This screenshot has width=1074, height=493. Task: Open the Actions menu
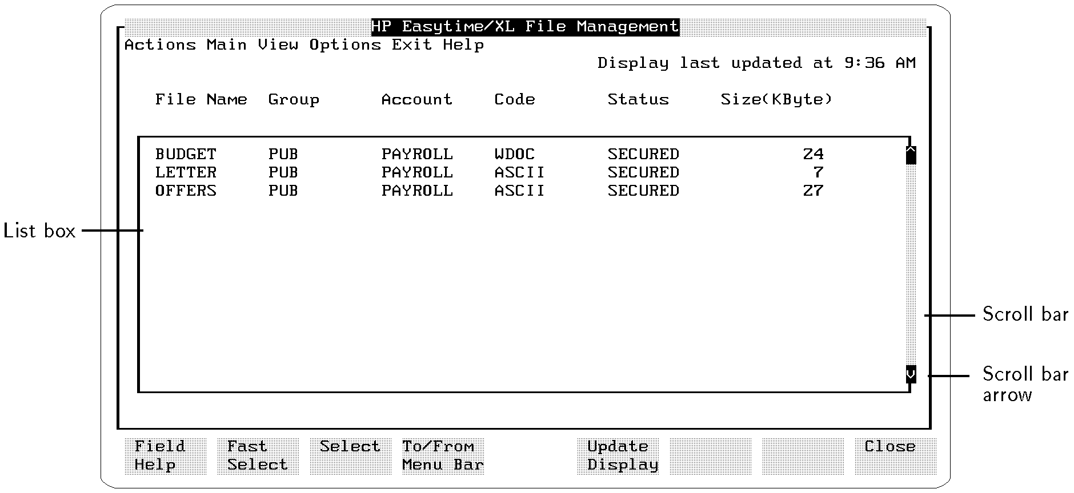pyautogui.click(x=160, y=45)
